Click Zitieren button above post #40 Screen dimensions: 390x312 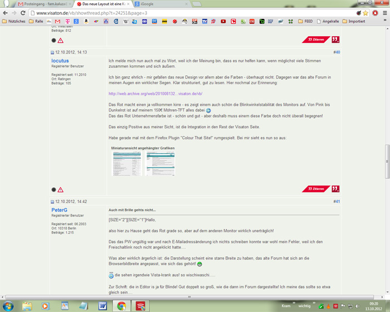[316, 40]
